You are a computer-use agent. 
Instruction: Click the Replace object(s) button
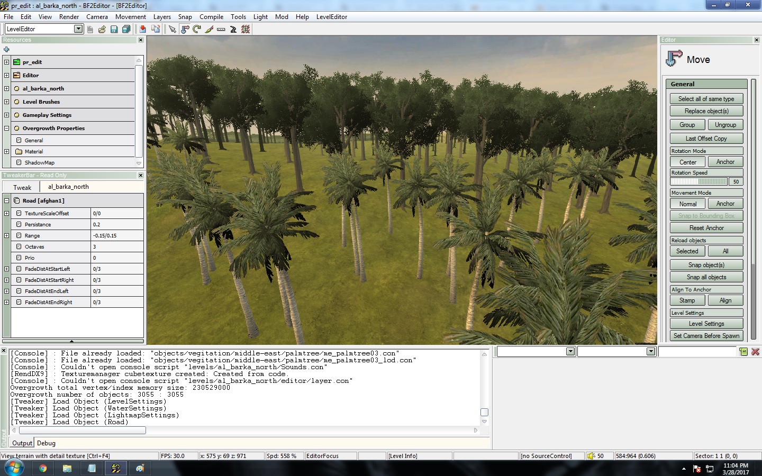click(706, 111)
